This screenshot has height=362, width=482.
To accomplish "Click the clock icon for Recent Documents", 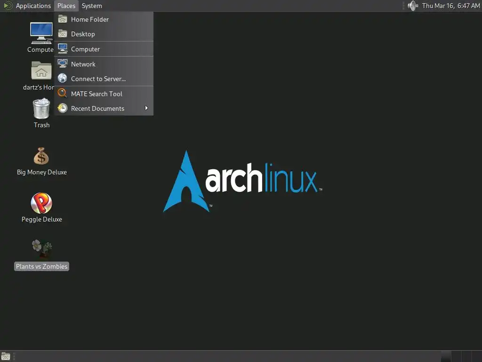I will click(x=63, y=108).
